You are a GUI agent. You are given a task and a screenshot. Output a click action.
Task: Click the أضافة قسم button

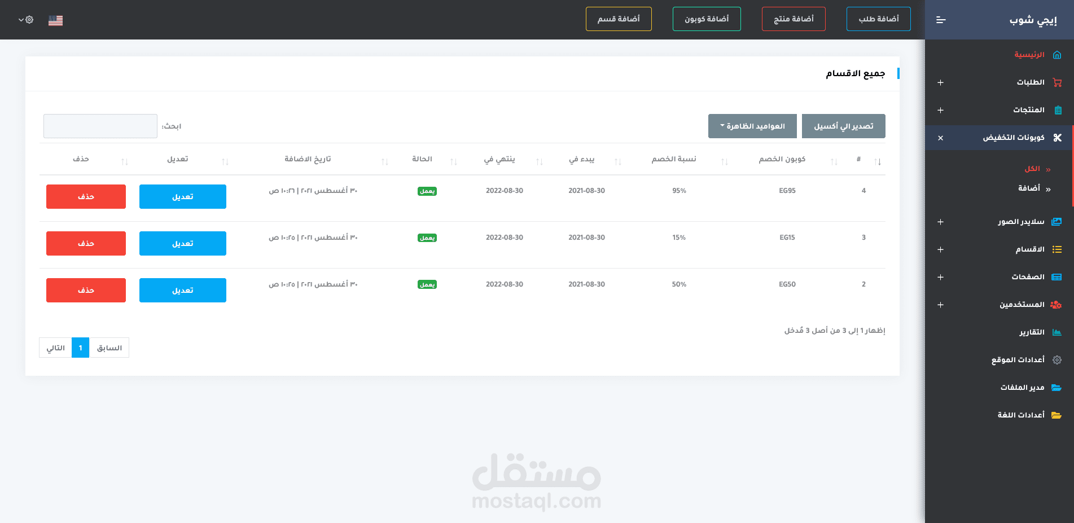(619, 19)
